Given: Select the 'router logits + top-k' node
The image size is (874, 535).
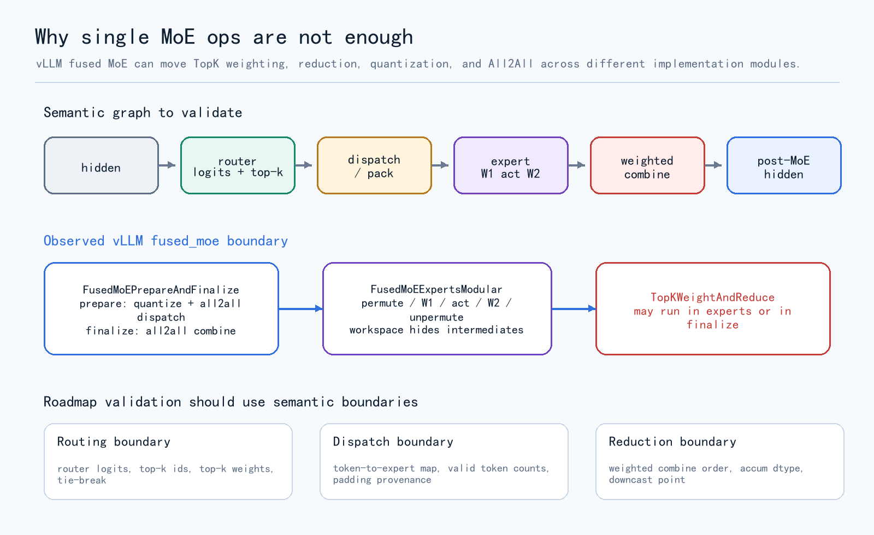Looking at the screenshot, I should 238,165.
